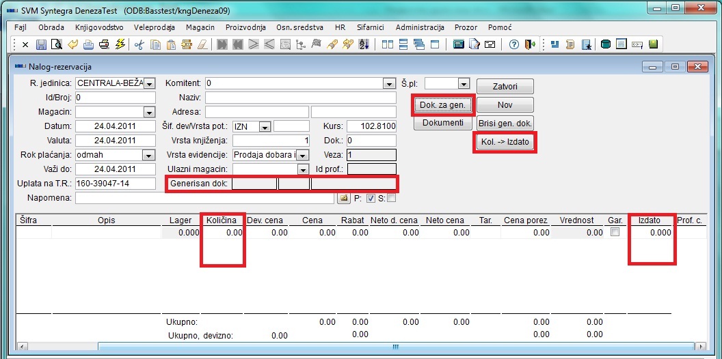Open the Magacin menu in menu bar

(200, 27)
